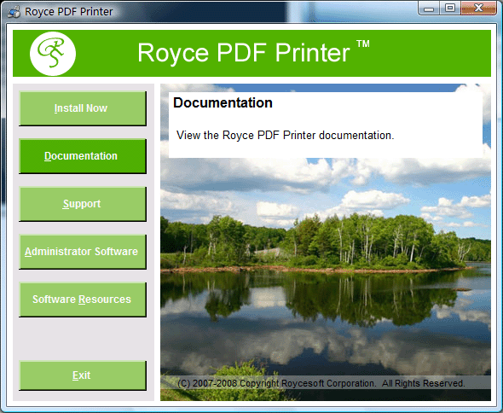Click empty sidebar space above Exit
The height and width of the screenshot is (413, 503).
coord(83,339)
